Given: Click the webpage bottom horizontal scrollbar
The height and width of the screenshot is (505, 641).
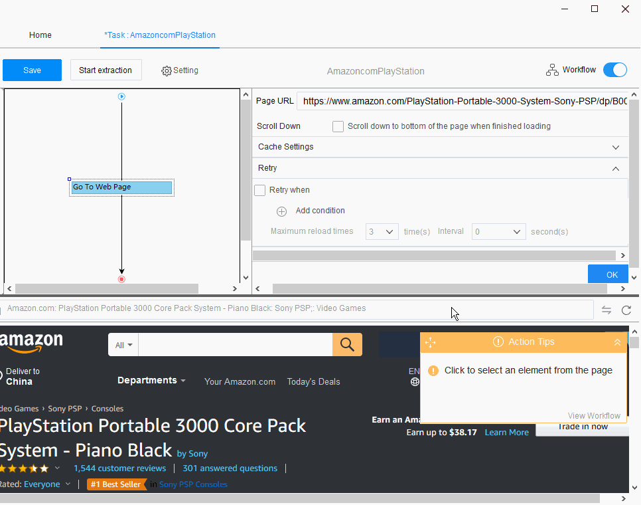Looking at the screenshot, I should click(x=300, y=498).
